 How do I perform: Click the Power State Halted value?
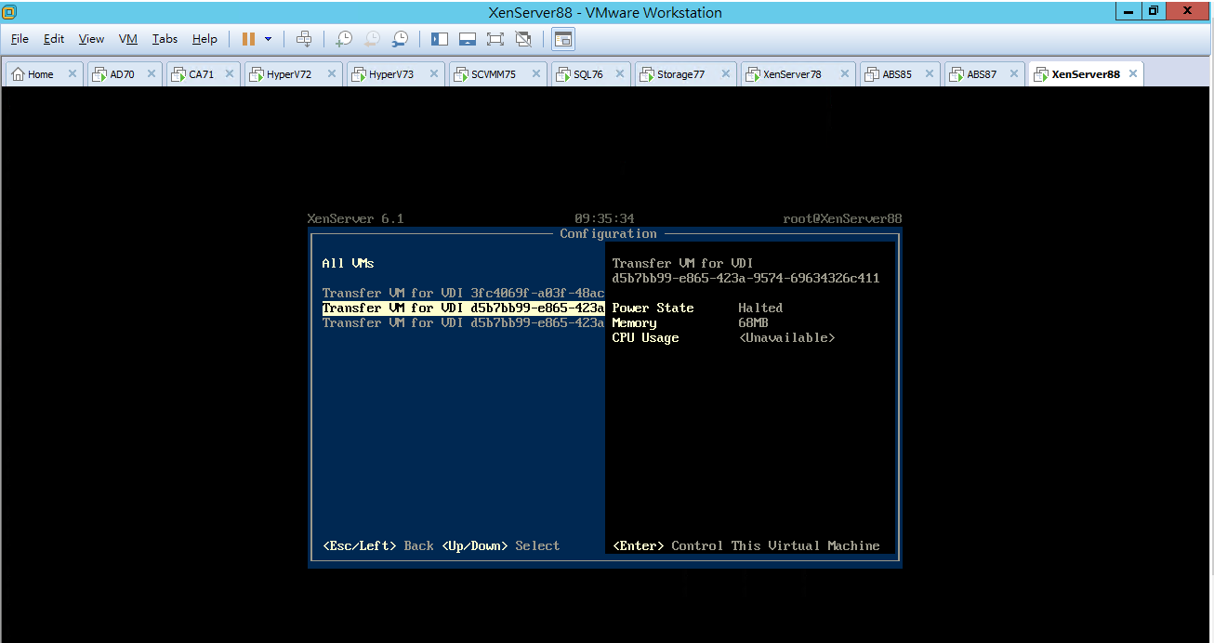point(760,308)
